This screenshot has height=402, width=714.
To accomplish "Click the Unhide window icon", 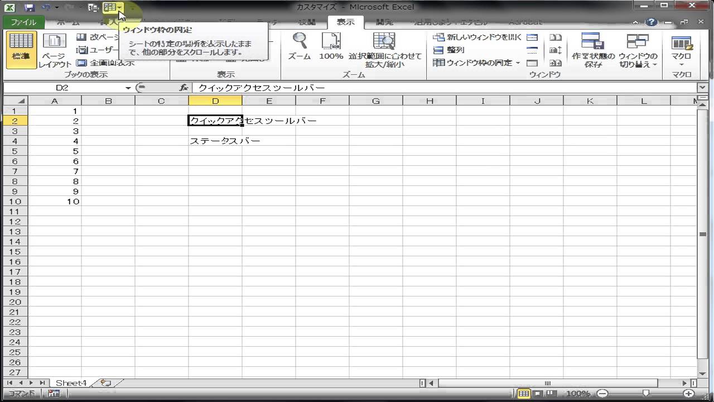I will tap(532, 63).
